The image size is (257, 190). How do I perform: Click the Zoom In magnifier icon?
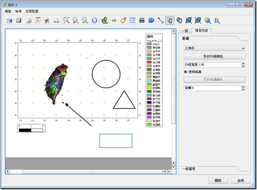[76, 20]
